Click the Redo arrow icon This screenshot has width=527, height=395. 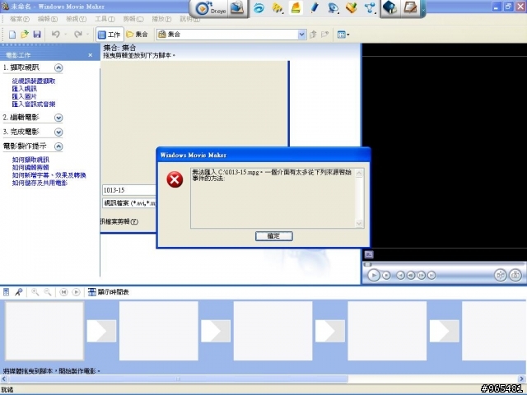coord(78,35)
